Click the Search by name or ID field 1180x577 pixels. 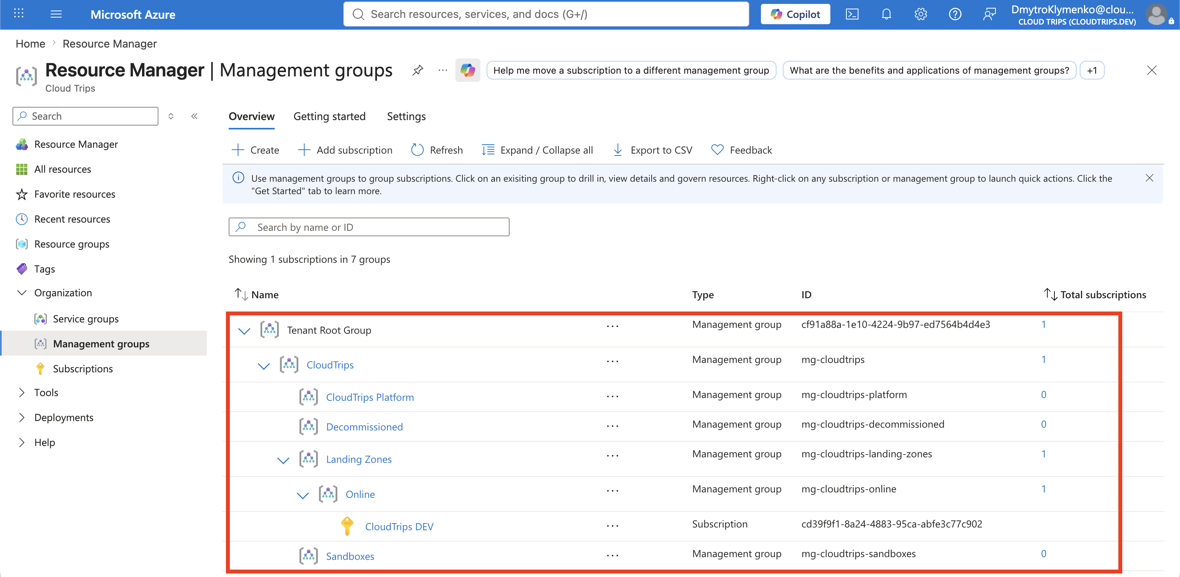click(369, 227)
